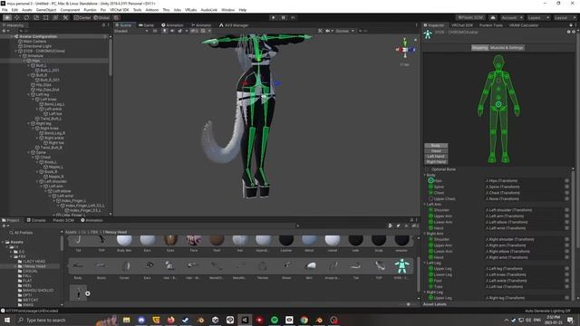Image resolution: width=580 pixels, height=326 pixels.
Task: Click the scene orientation gizmo
Action: (x=405, y=49)
